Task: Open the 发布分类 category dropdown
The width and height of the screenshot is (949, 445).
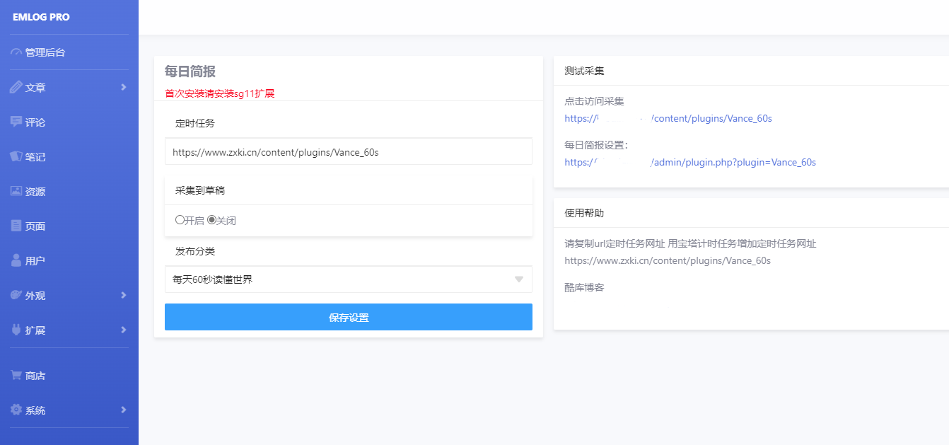Action: pyautogui.click(x=348, y=279)
